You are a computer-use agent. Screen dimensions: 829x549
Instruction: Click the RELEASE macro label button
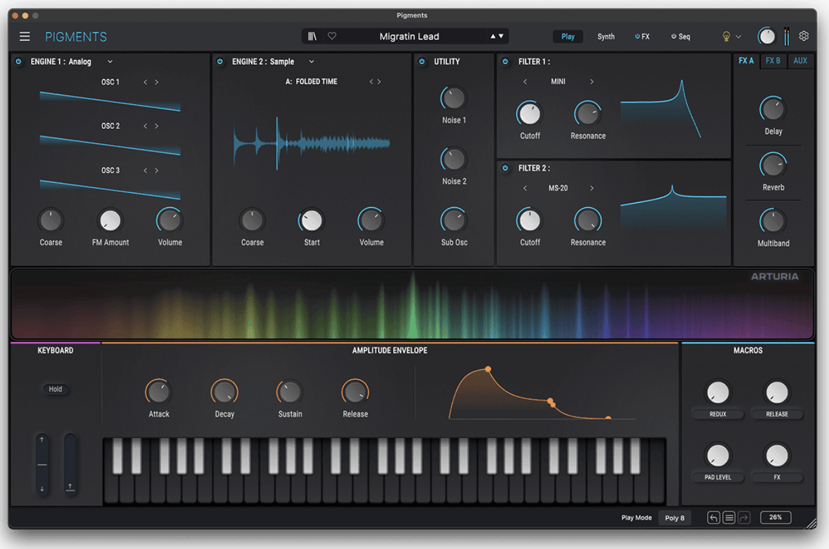click(x=777, y=415)
